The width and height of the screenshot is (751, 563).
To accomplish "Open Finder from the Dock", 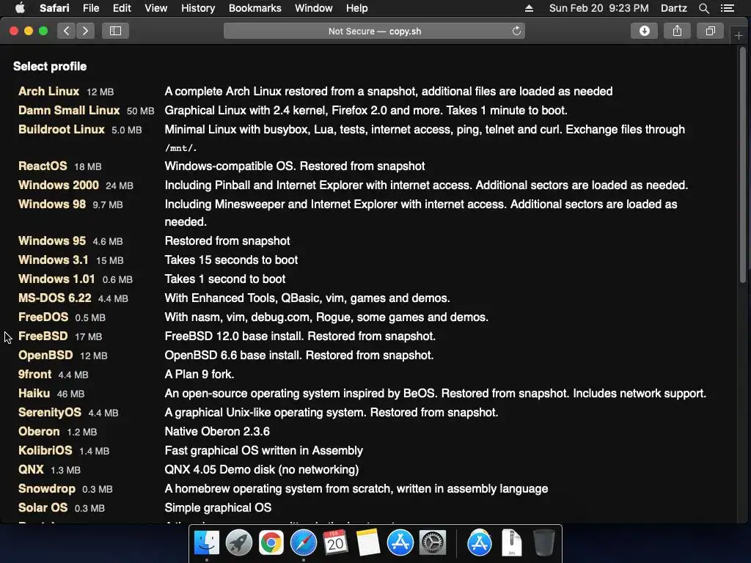I will click(206, 543).
